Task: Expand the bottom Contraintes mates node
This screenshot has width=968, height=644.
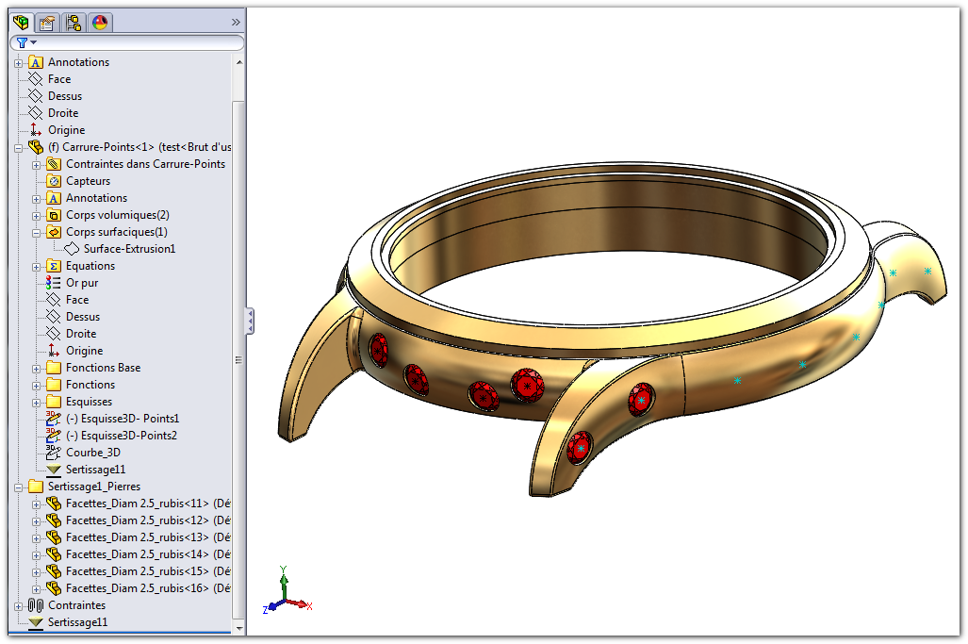Action: point(19,605)
